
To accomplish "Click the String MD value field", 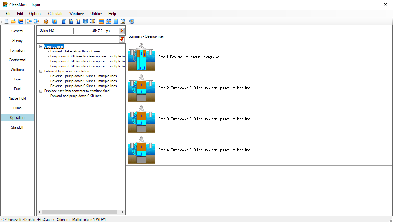I will (x=88, y=31).
